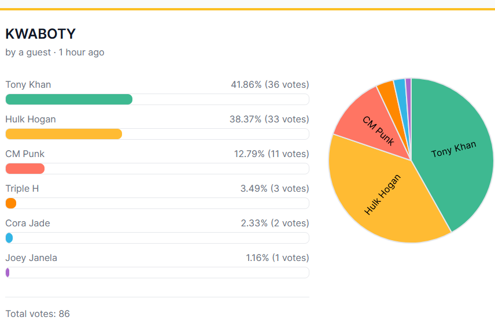This screenshot has height=332, width=495.
Task: Click the yellow Hulk Hogan pie slice
Action: click(382, 196)
